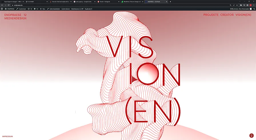Click Seite bearbeiten to edit page

54,9
